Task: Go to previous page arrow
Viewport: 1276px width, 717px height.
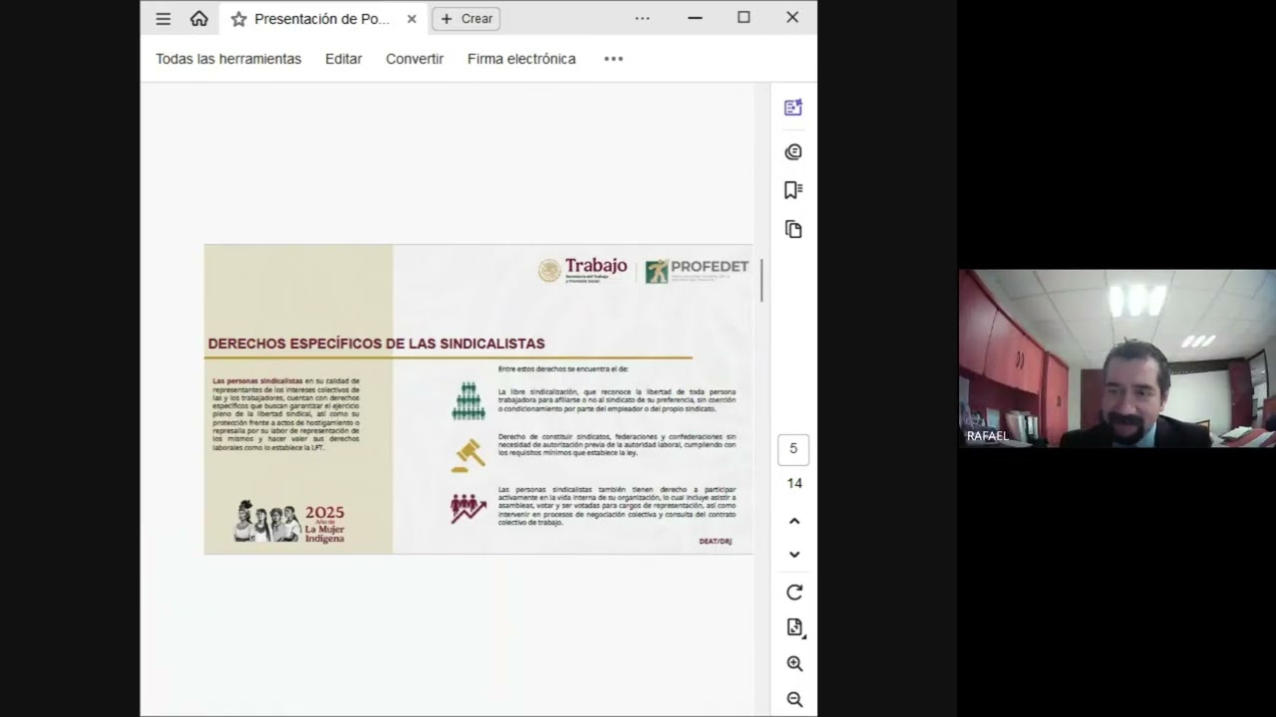Action: (x=795, y=521)
